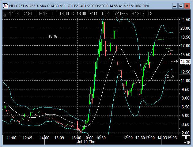Click S:12.07 in the data bar

pyautogui.click(x=138, y=13)
